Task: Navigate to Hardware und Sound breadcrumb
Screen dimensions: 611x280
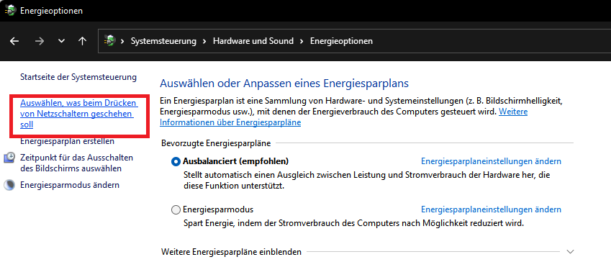Action: 253,41
